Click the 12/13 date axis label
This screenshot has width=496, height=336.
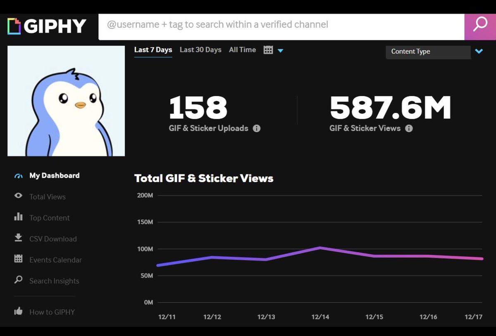coord(266,317)
